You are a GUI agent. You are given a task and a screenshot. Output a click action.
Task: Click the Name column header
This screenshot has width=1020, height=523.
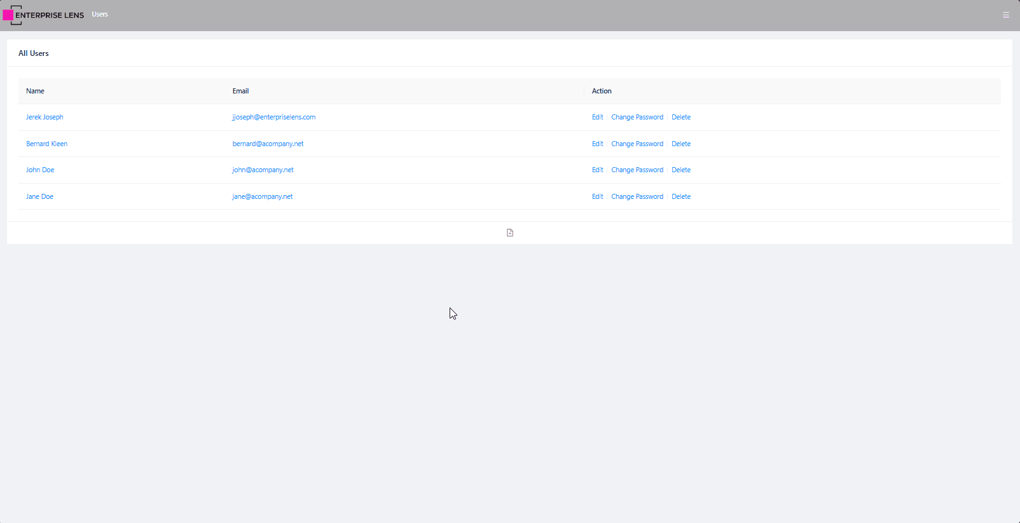tap(36, 92)
